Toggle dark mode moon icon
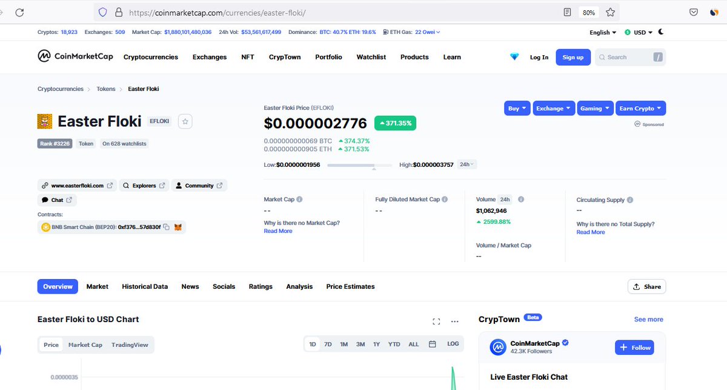 (x=660, y=32)
